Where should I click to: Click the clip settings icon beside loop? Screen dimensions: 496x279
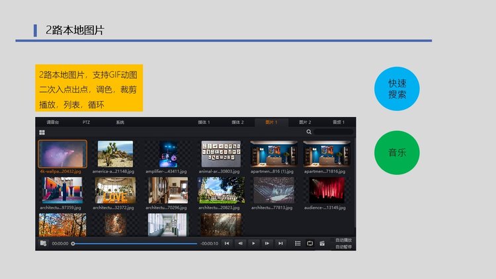322,243
